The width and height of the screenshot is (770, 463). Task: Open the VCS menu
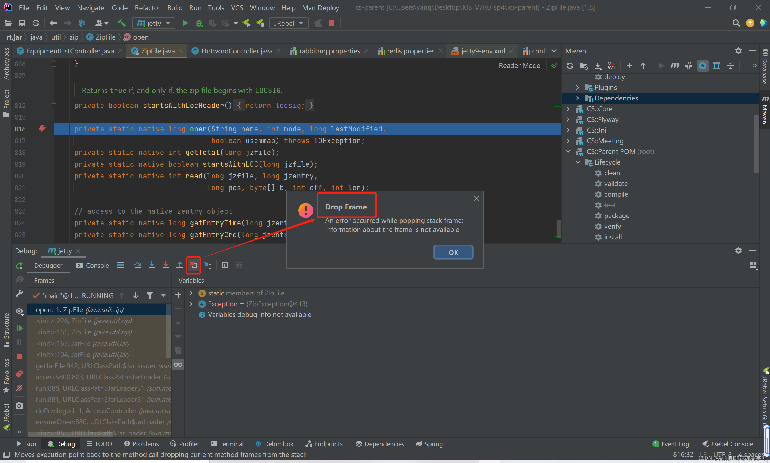[237, 7]
